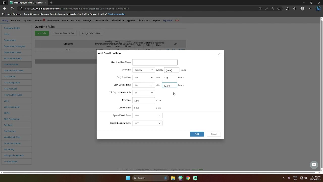Click the Overtime rate field 1.50
323x182 pixels.
click(x=144, y=100)
